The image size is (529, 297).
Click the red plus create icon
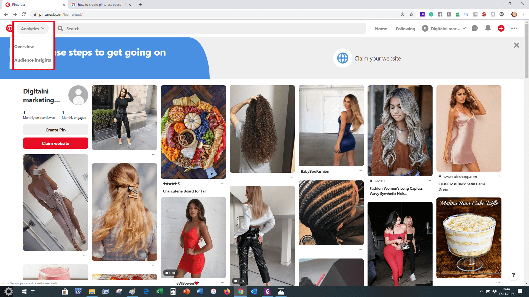tap(501, 28)
